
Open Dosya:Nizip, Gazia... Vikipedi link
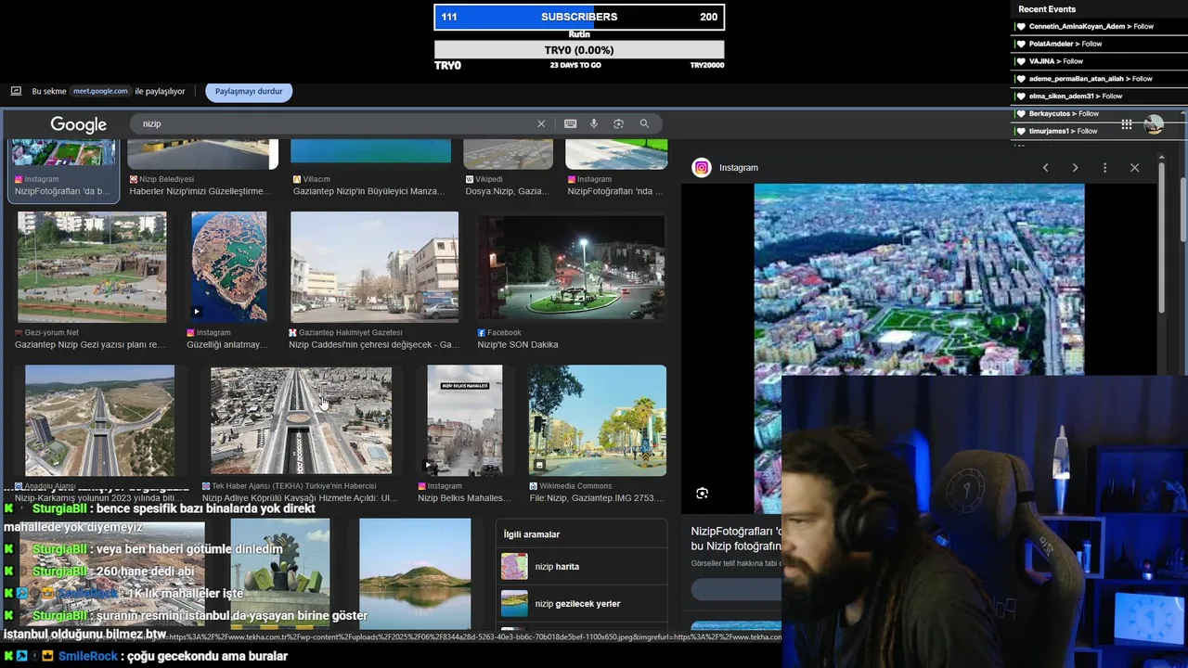508,191
